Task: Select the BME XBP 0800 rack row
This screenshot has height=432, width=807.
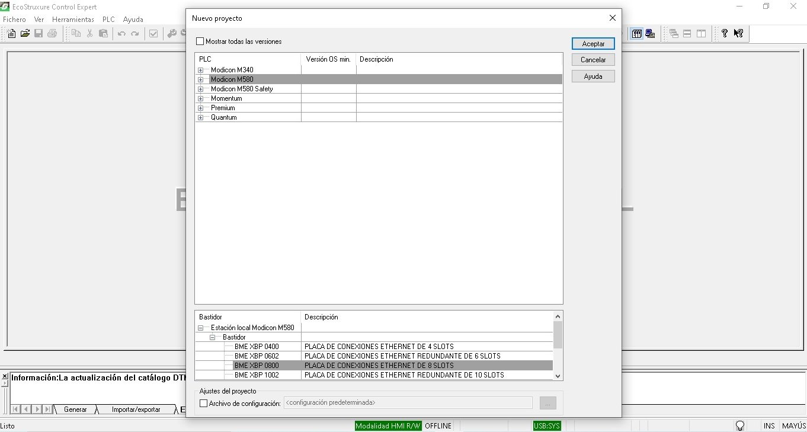Action: [374, 366]
